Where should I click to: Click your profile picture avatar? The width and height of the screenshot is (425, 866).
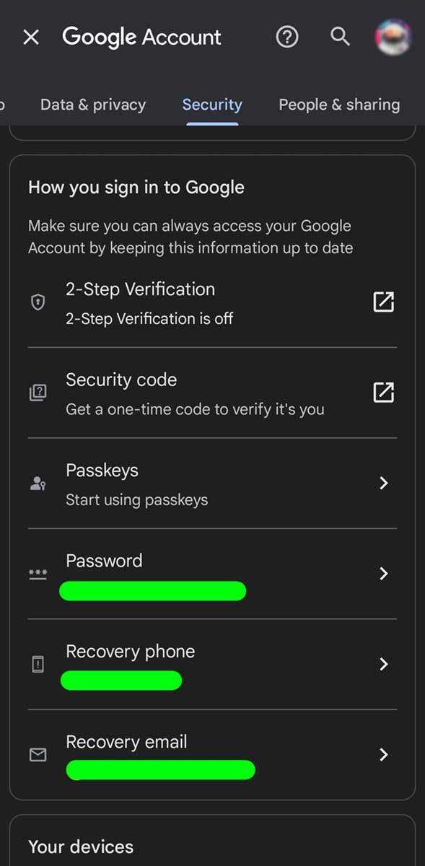click(393, 37)
